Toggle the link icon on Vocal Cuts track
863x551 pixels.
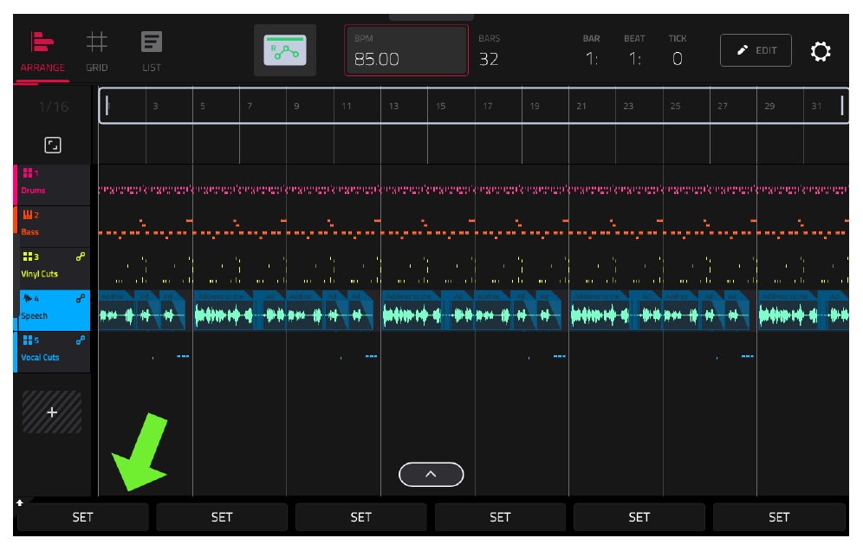(x=81, y=340)
